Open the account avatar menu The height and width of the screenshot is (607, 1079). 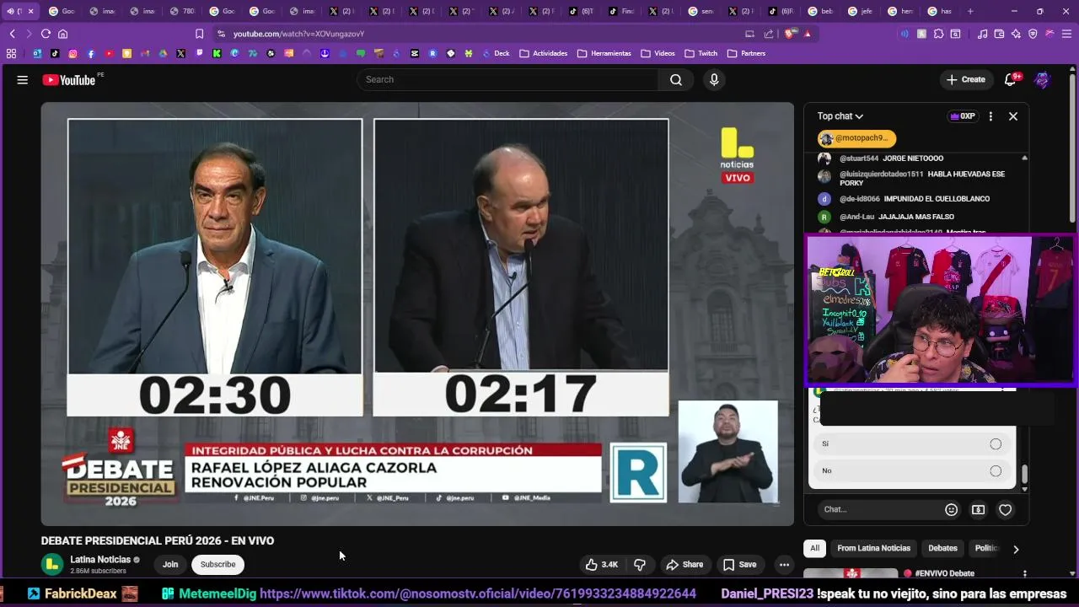click(x=1043, y=79)
